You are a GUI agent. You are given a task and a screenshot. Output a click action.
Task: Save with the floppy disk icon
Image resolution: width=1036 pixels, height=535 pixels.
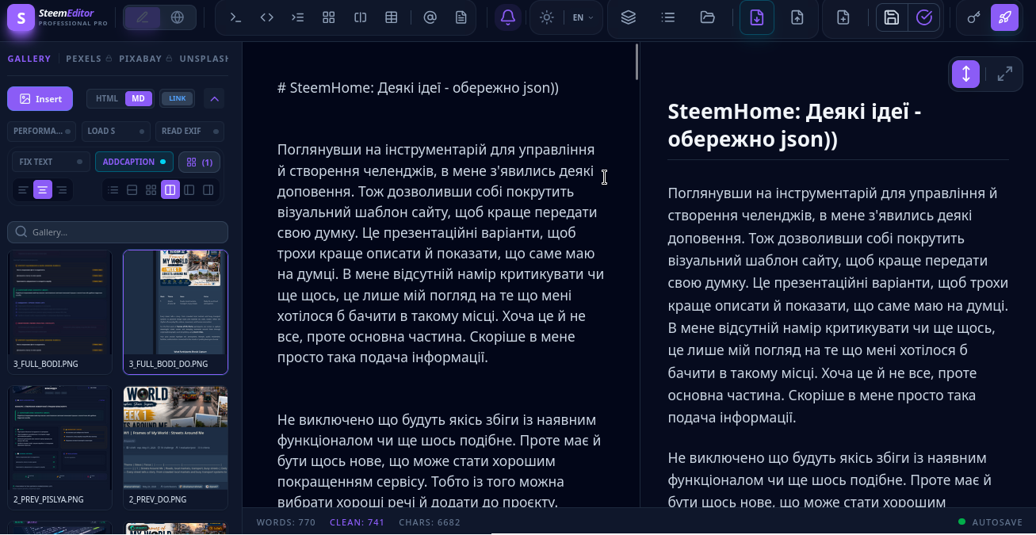click(892, 17)
